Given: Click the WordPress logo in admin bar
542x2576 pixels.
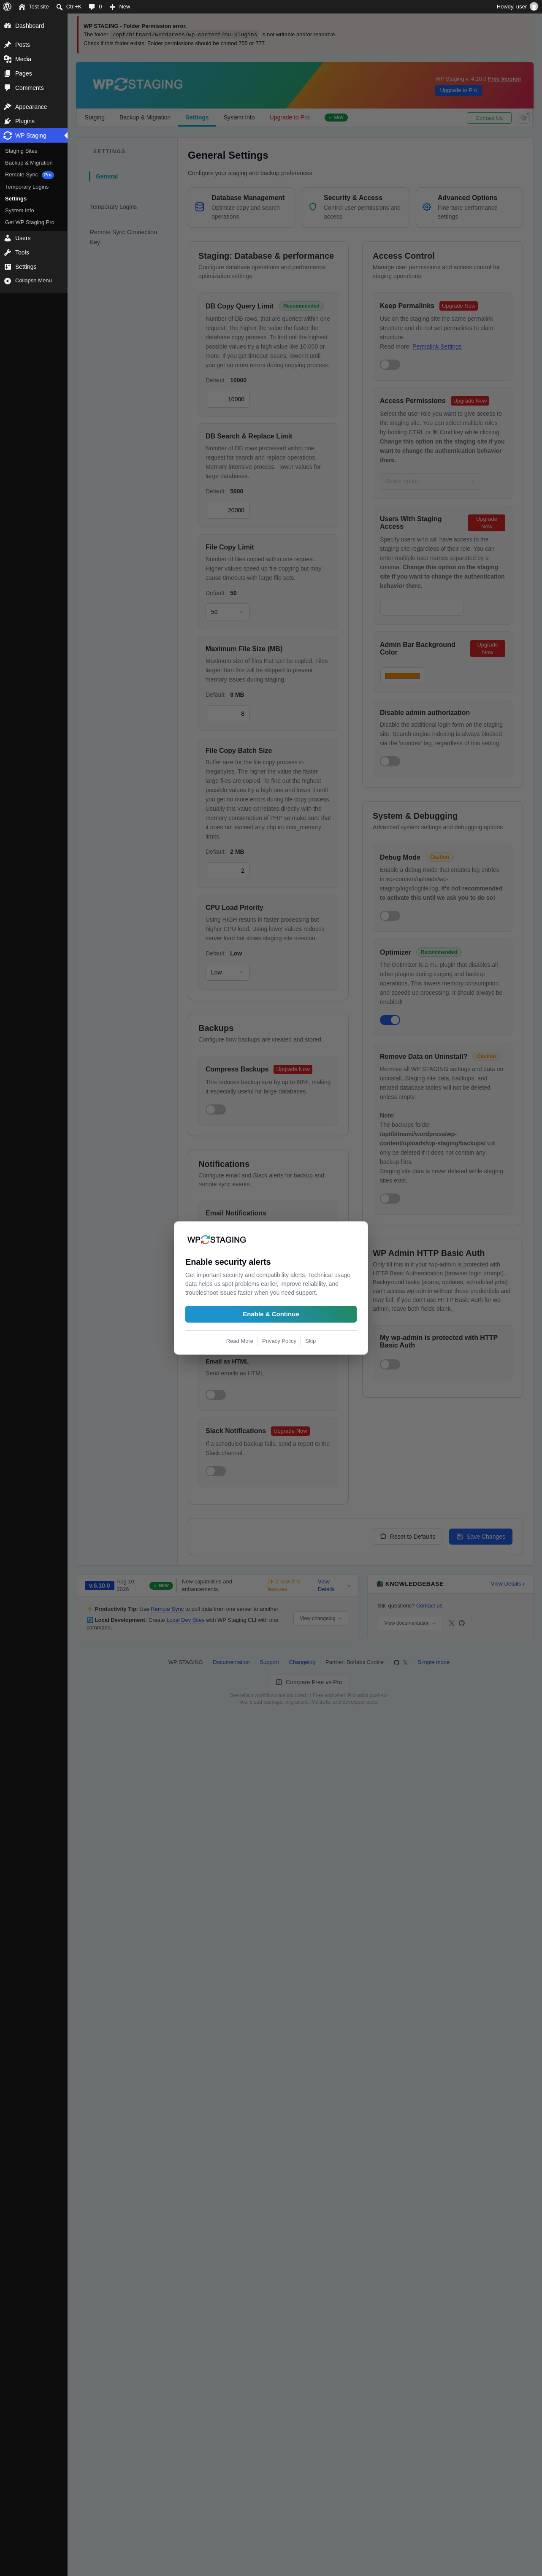Looking at the screenshot, I should point(7,6).
